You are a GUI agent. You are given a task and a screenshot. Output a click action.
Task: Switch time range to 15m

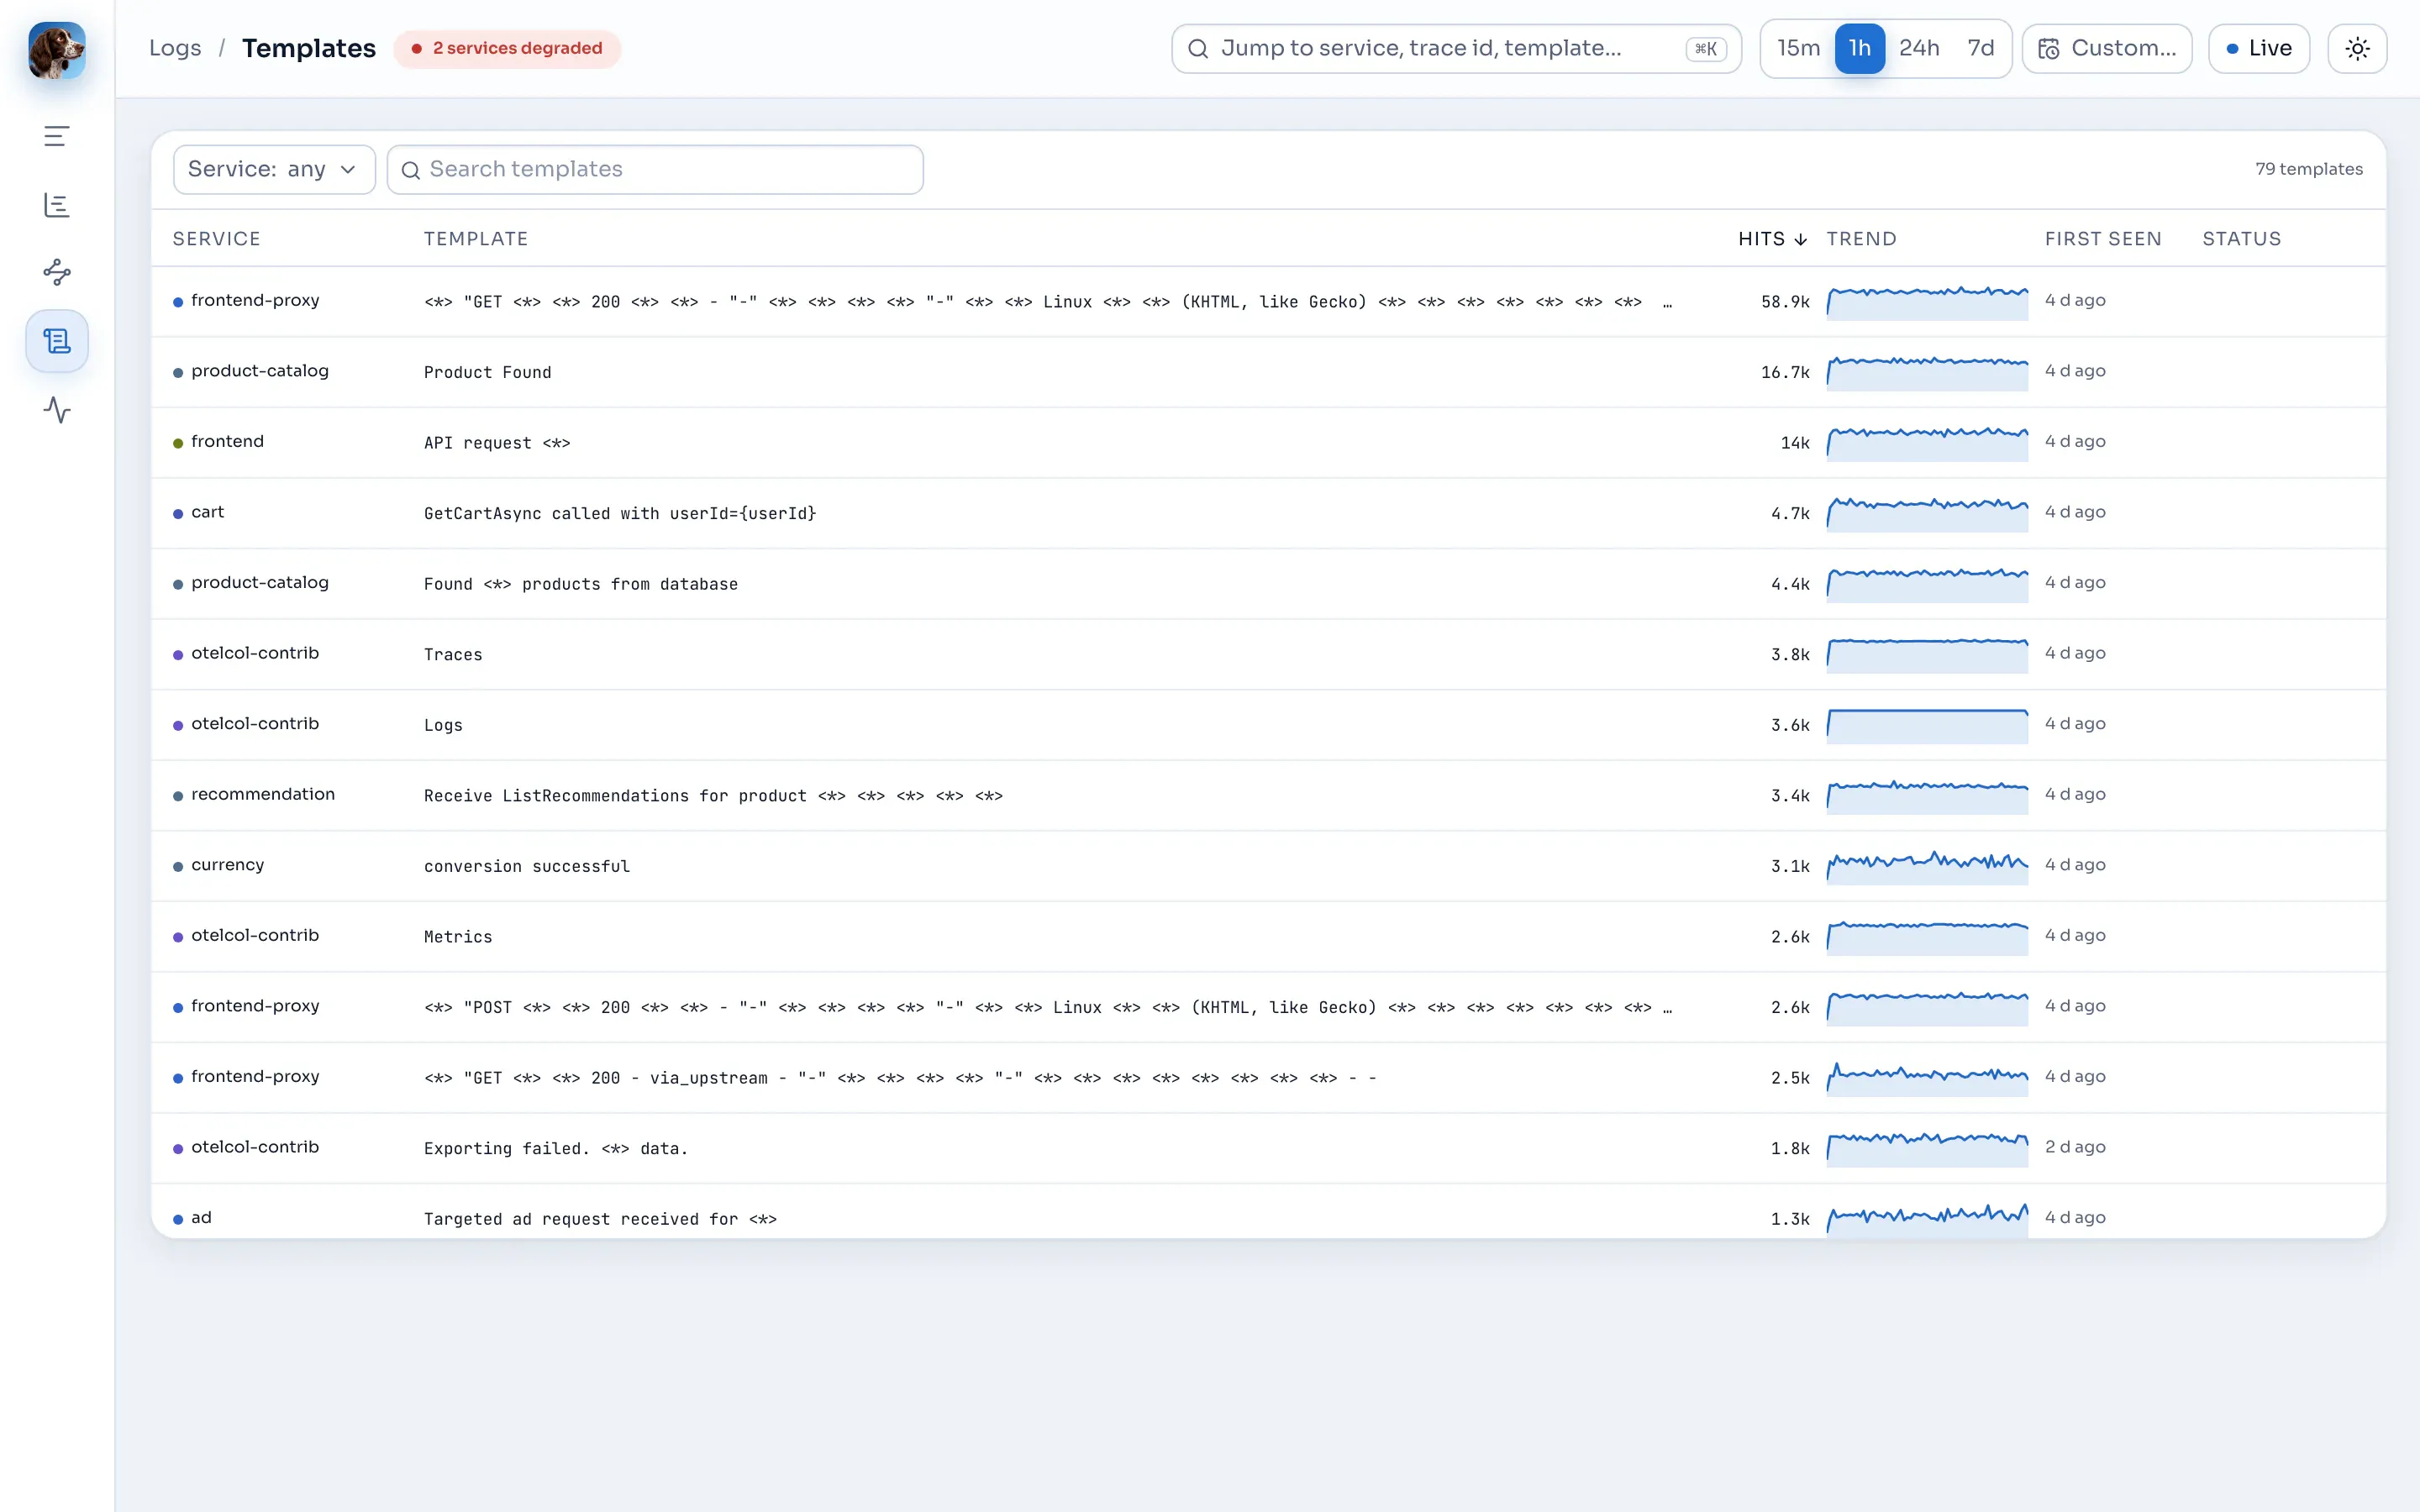click(1798, 49)
